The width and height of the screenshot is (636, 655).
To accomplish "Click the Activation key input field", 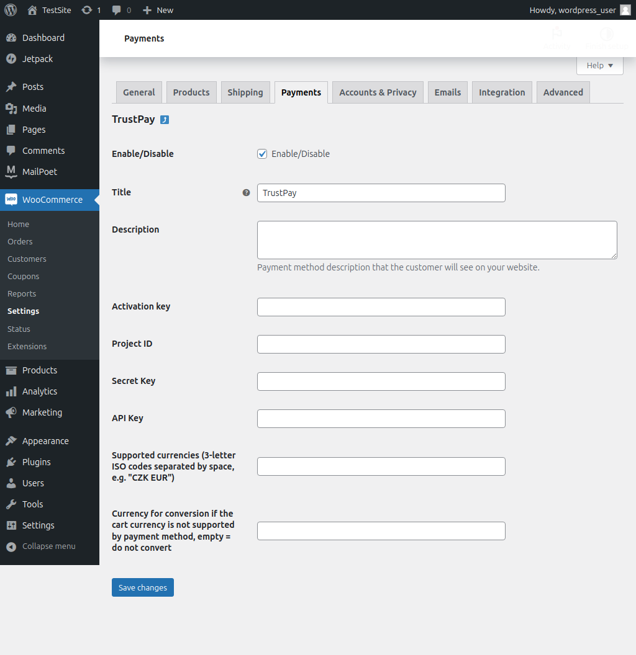I will tap(381, 307).
